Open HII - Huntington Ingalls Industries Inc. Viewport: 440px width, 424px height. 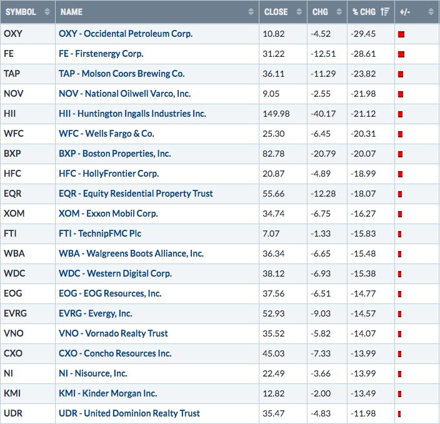[132, 114]
